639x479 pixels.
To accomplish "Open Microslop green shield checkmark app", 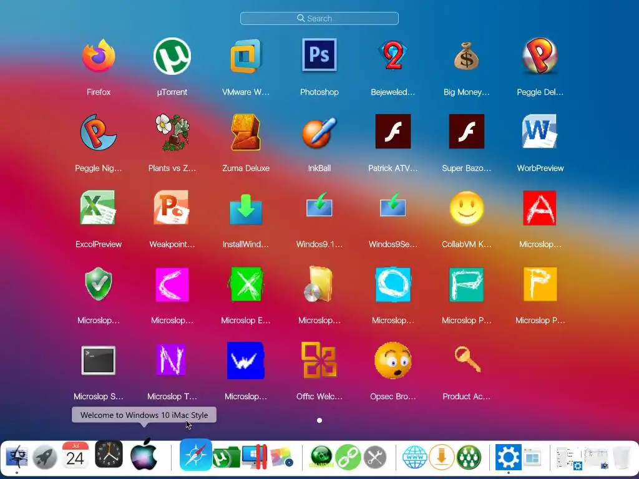I will tap(98, 284).
